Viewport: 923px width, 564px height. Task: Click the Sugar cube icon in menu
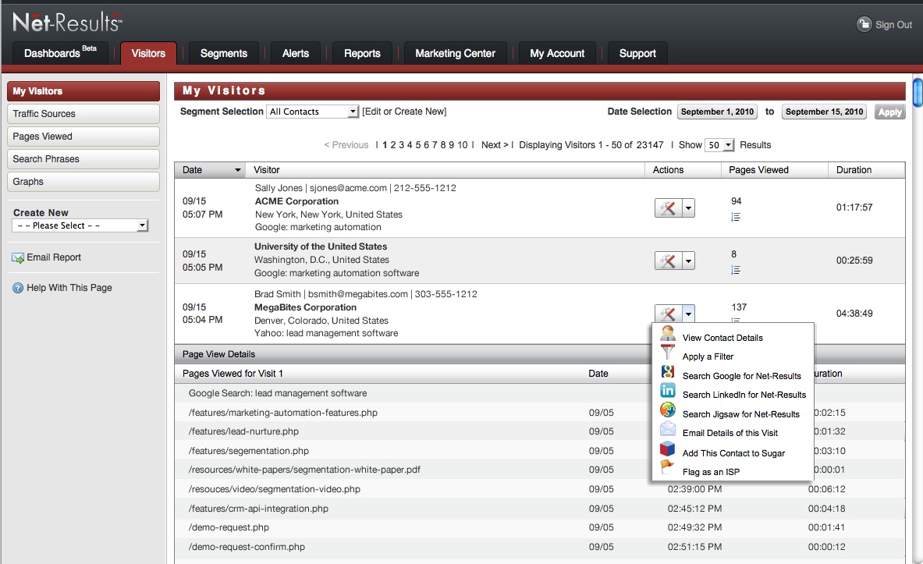(x=668, y=449)
